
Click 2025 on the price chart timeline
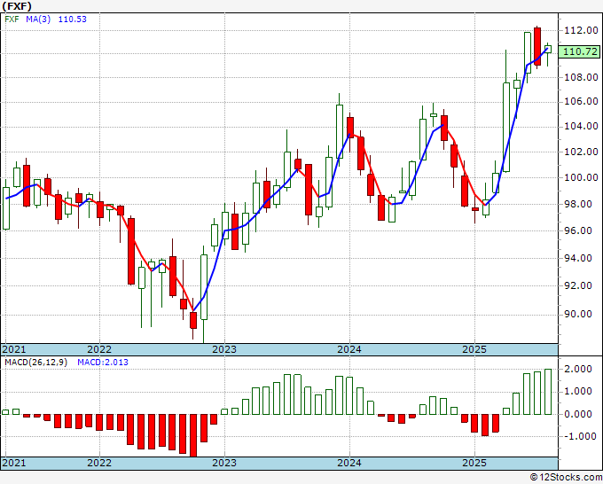coord(474,349)
